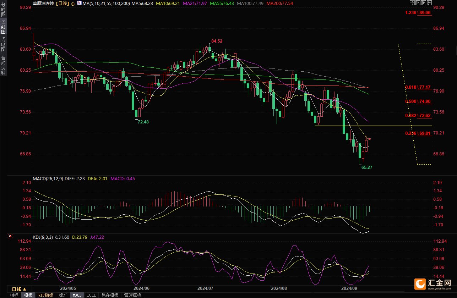This screenshot has width=457, height=298.
Task: Click the expand chart axis play icon
Action: coord(424,3)
